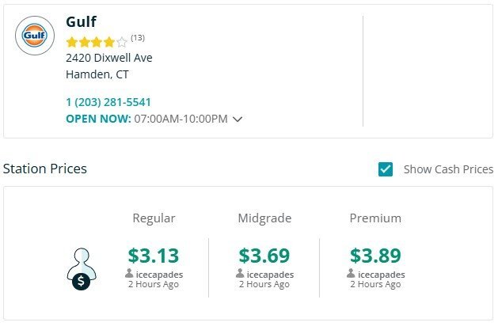
Task: Click the Midgrade $3.69 price
Action: tap(264, 256)
